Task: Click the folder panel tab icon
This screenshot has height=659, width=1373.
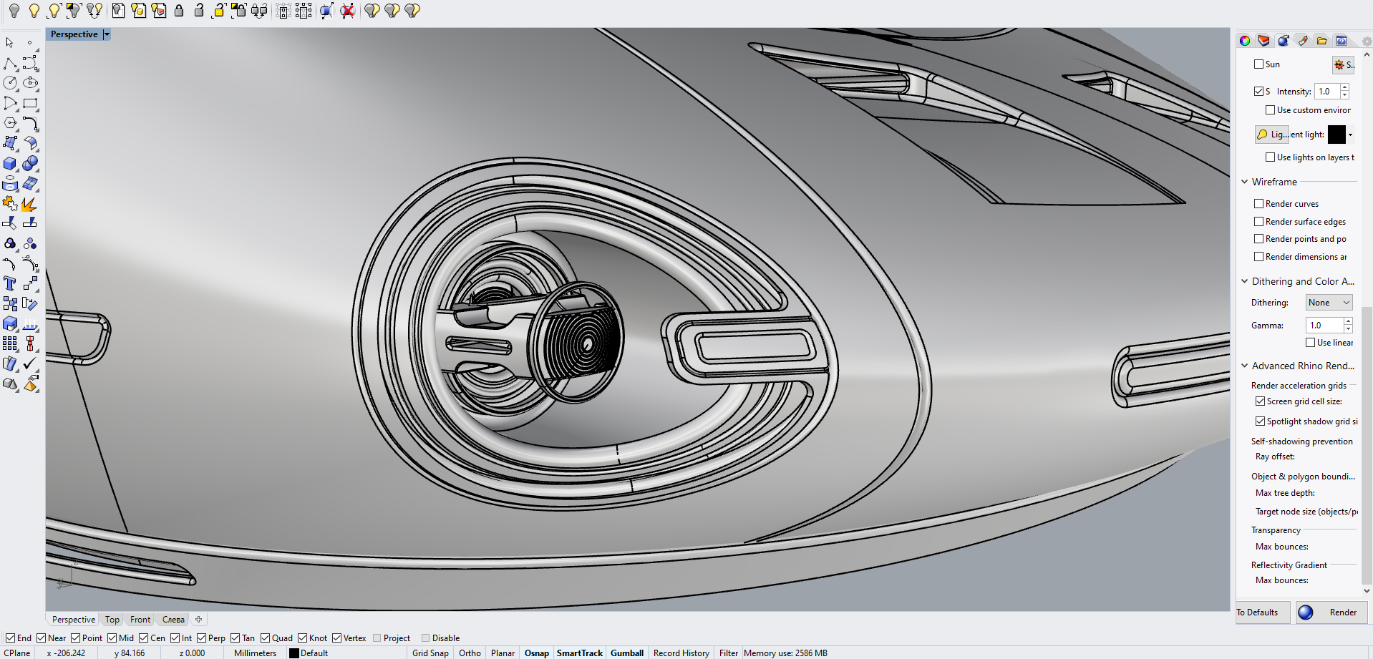Action: coord(1322,41)
